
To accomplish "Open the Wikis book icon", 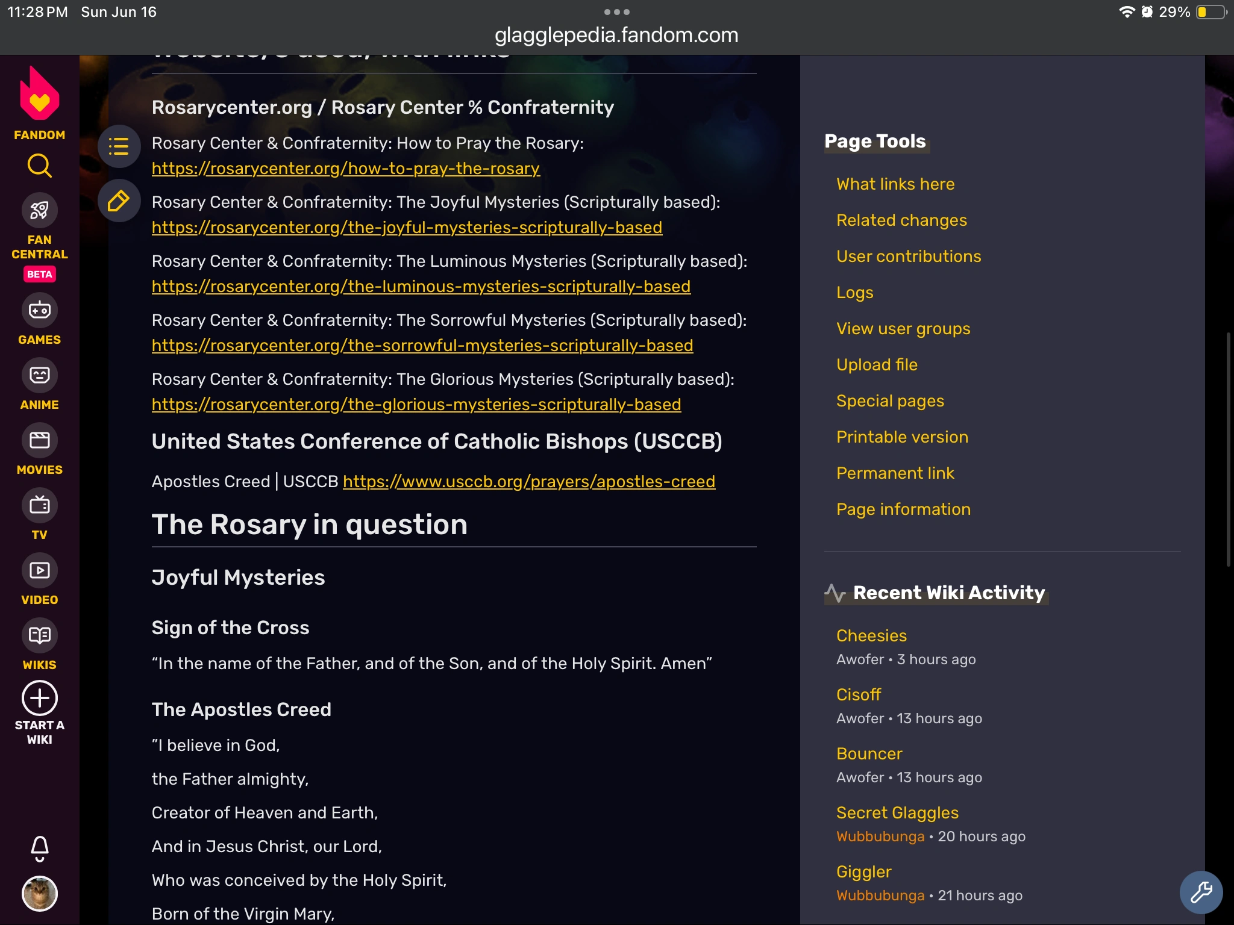I will point(40,635).
